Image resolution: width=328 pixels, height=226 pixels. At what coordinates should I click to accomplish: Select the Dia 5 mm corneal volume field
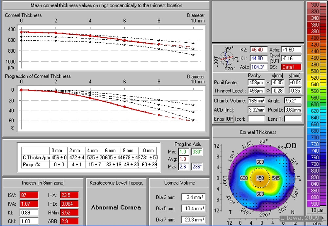pyautogui.click(x=194, y=208)
